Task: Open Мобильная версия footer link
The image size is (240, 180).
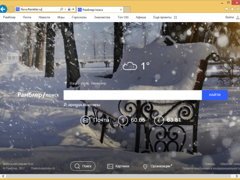Action: (18, 164)
